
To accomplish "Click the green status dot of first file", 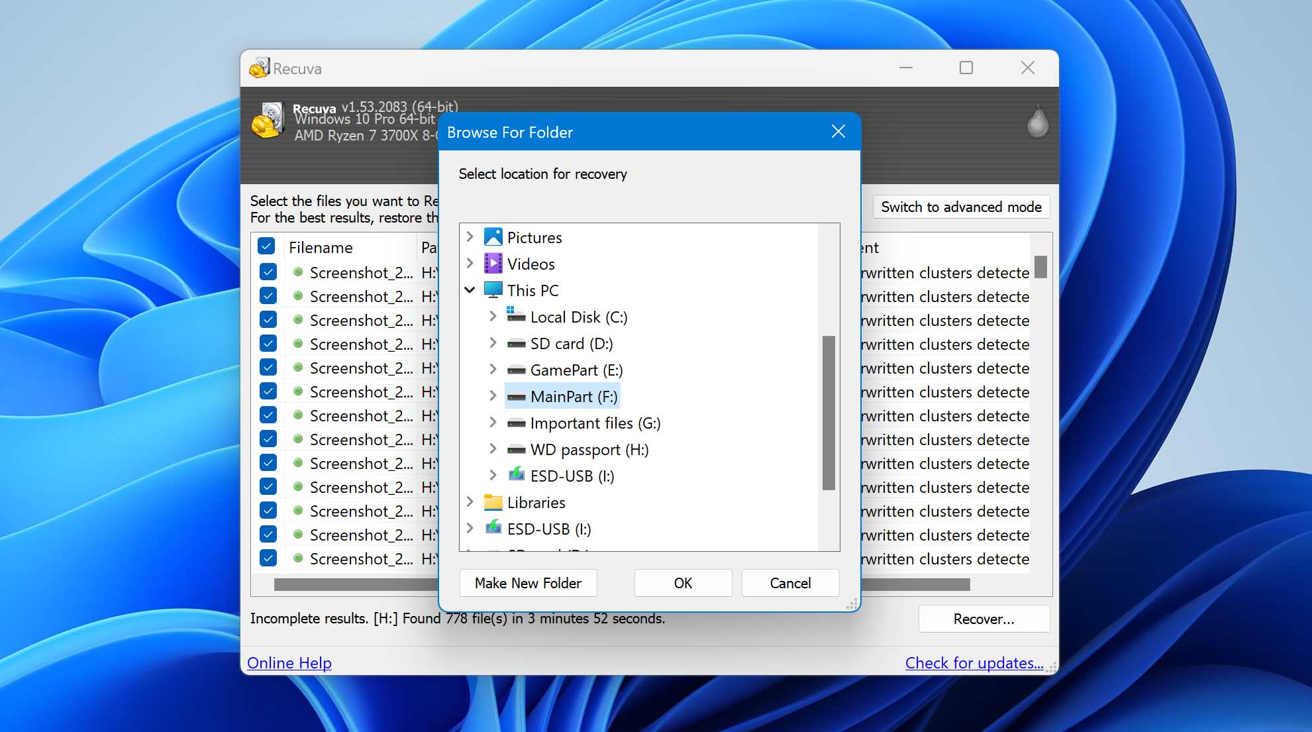I will pyautogui.click(x=298, y=272).
